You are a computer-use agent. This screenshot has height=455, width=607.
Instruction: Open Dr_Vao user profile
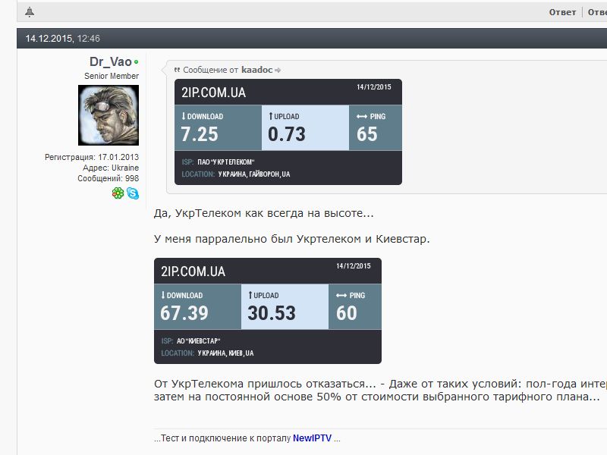[110, 61]
